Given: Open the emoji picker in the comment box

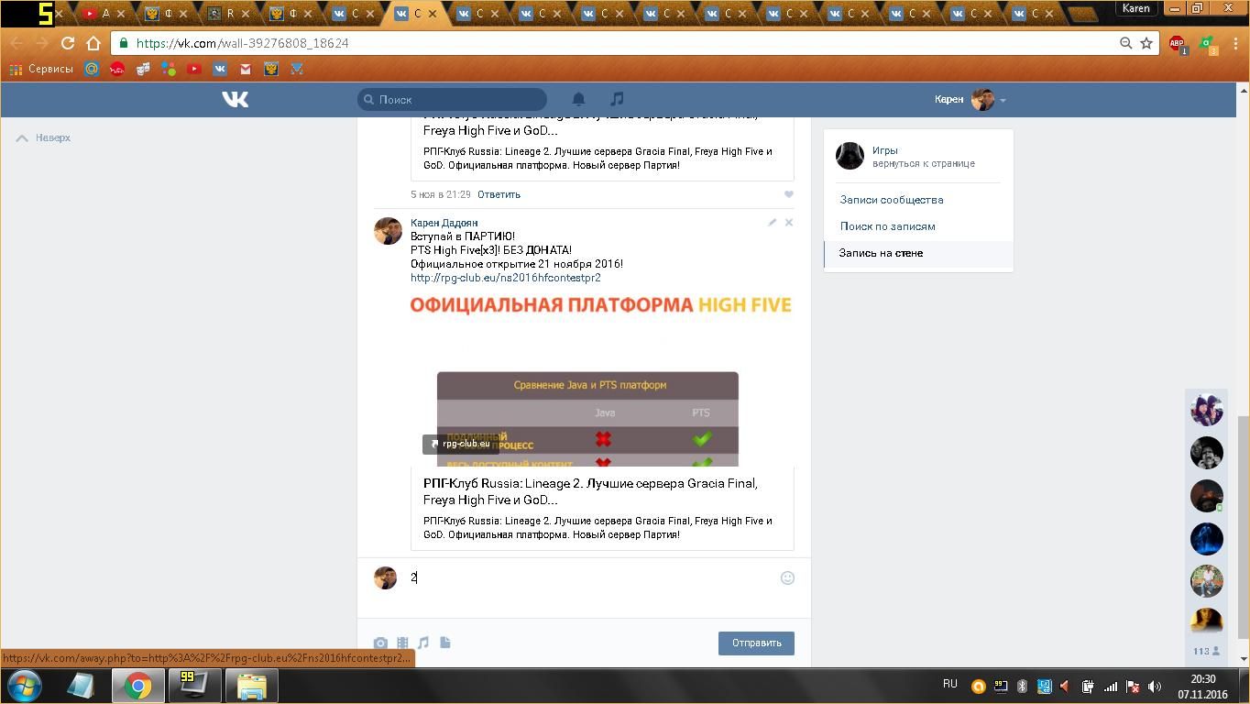Looking at the screenshot, I should click(x=787, y=577).
